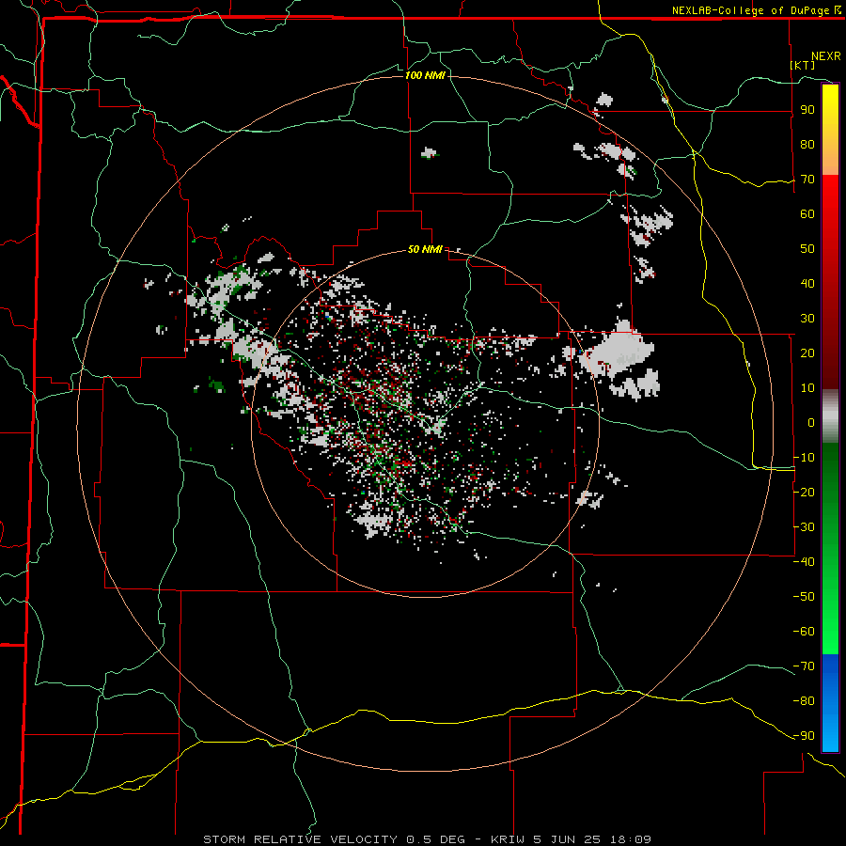Click the gray zero-velocity color bar segment
Image resolution: width=846 pixels, height=846 pixels.
point(830,416)
